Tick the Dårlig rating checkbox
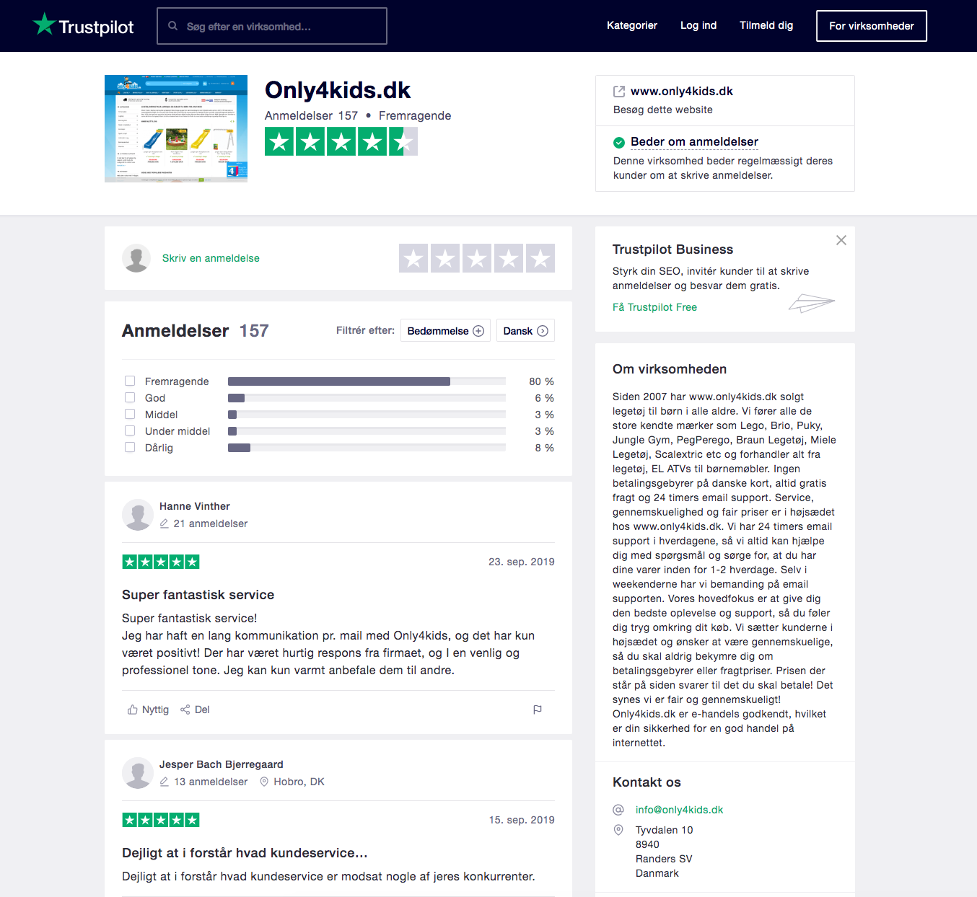Viewport: 977px width, 897px height. 130,447
